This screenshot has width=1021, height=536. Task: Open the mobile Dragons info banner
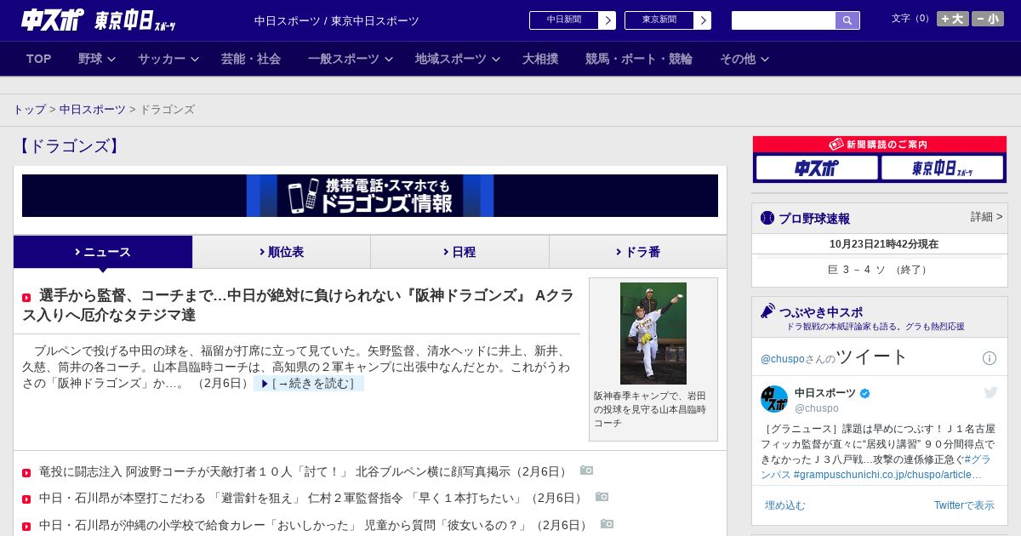[x=370, y=196]
